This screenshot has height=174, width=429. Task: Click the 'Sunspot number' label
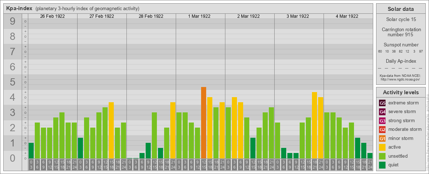pos(401,45)
